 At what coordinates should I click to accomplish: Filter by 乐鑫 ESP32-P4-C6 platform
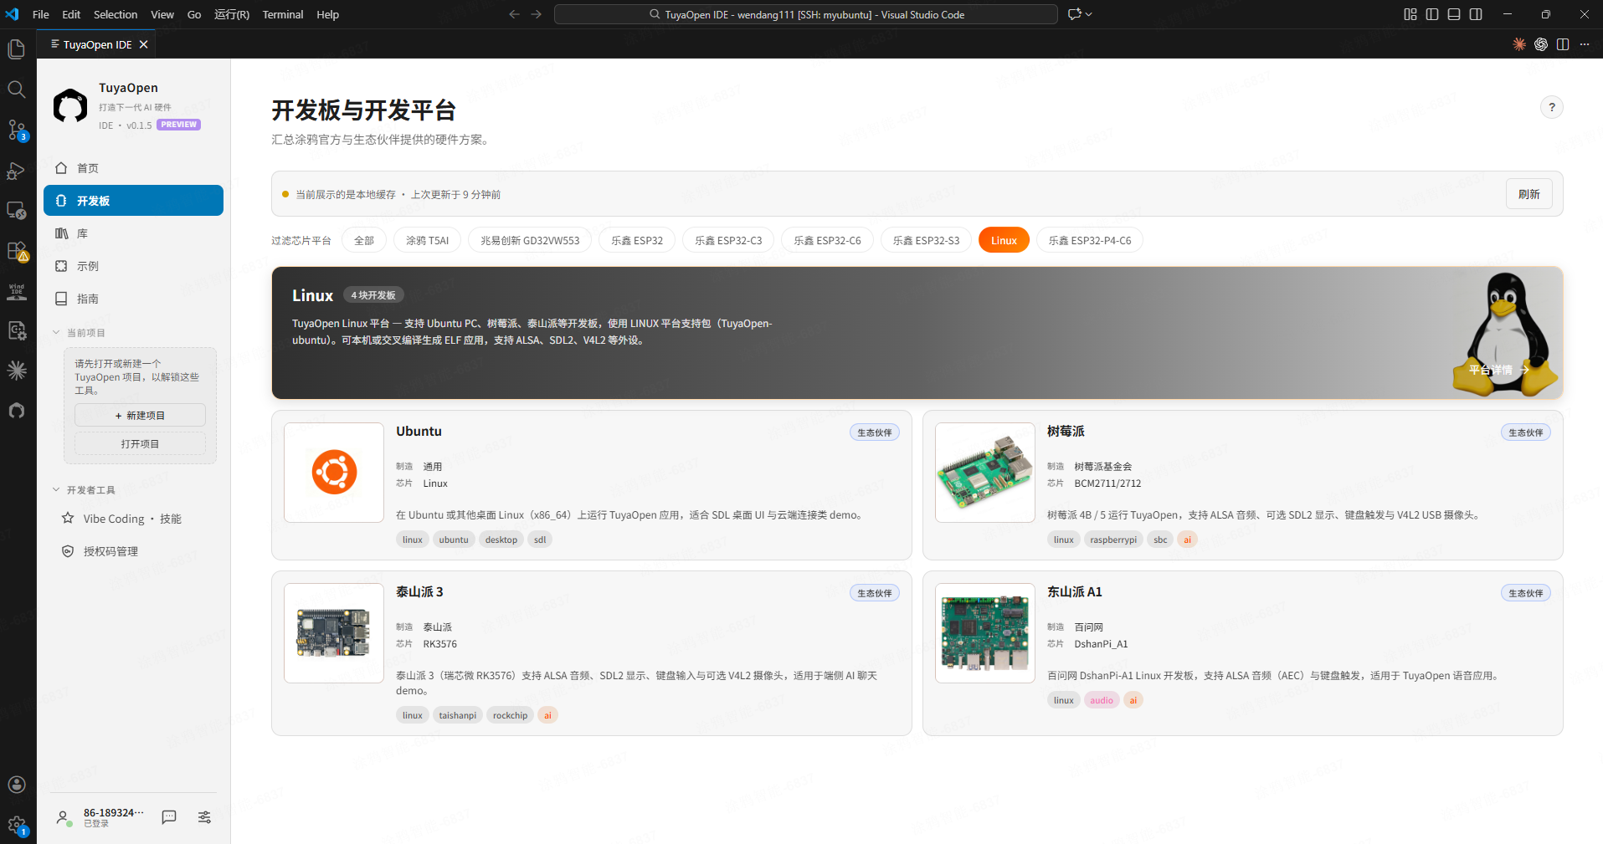[x=1090, y=241]
